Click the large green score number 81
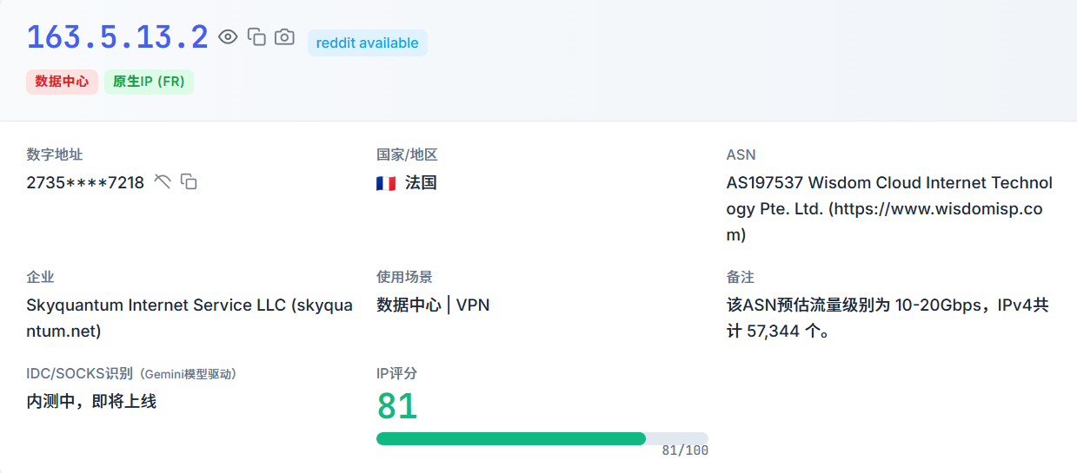Viewport: 1077px width, 473px height. pos(397,406)
